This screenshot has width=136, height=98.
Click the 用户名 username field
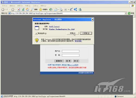(x=71, y=51)
